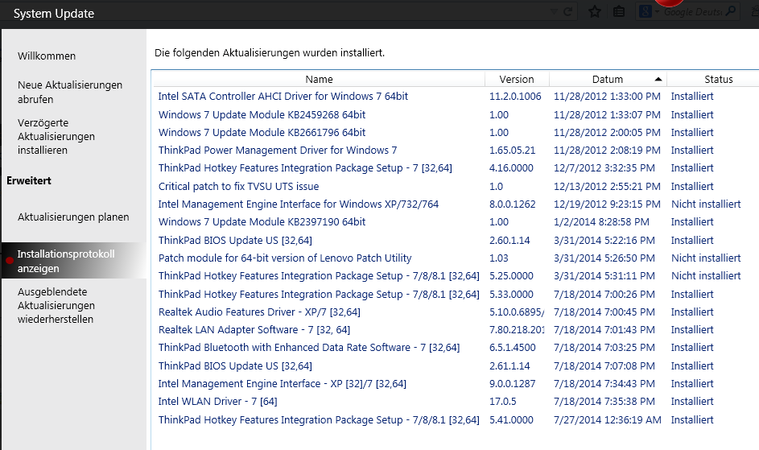Click Hotkey Features entry dated 3/31/2014 5:31:11 PM
The width and height of the screenshot is (759, 450).
[456, 275]
